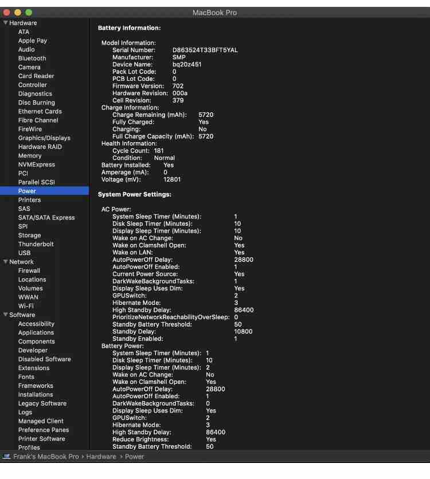This screenshot has height=479, width=430.
Task: Select Controller in the sidebar
Action: tap(33, 85)
